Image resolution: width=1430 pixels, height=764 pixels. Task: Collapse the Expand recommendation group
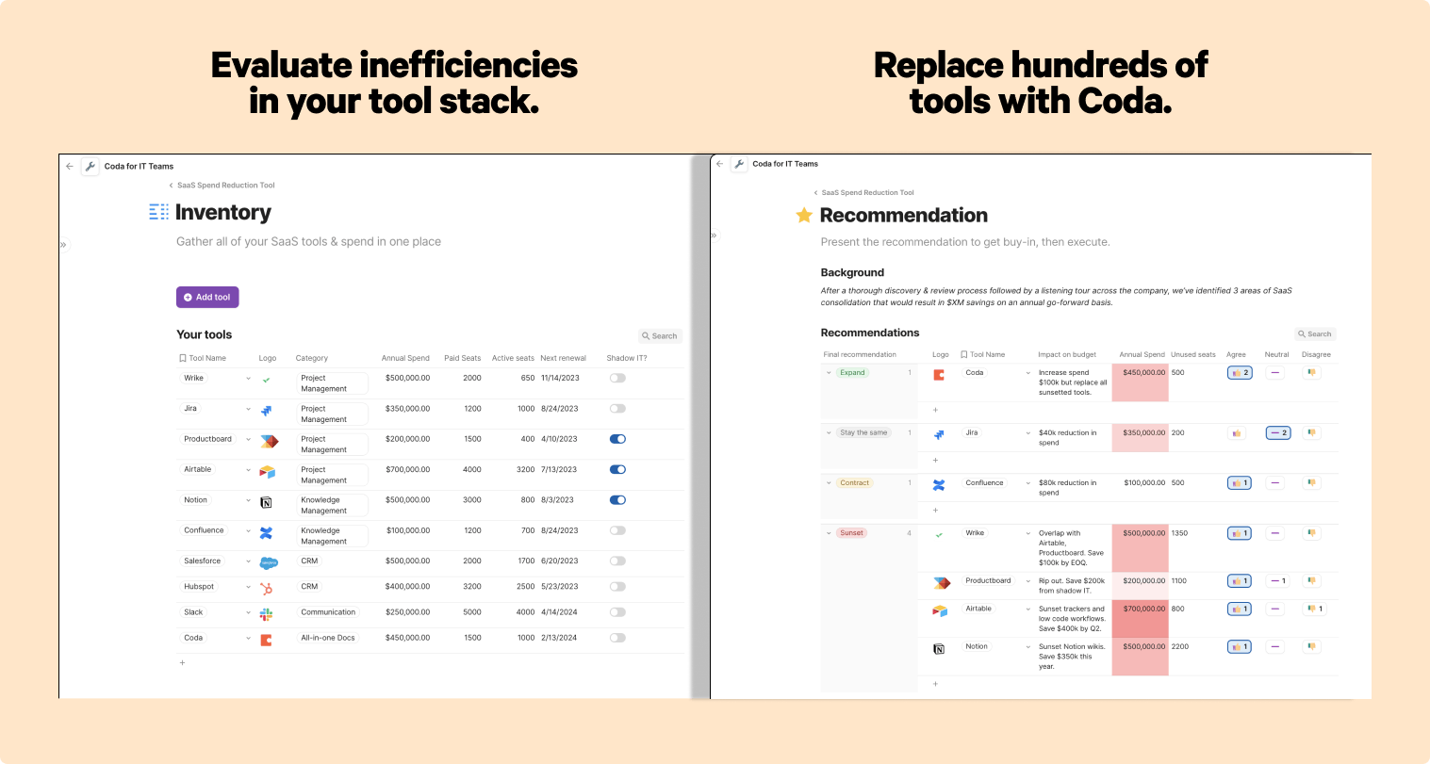(x=829, y=373)
